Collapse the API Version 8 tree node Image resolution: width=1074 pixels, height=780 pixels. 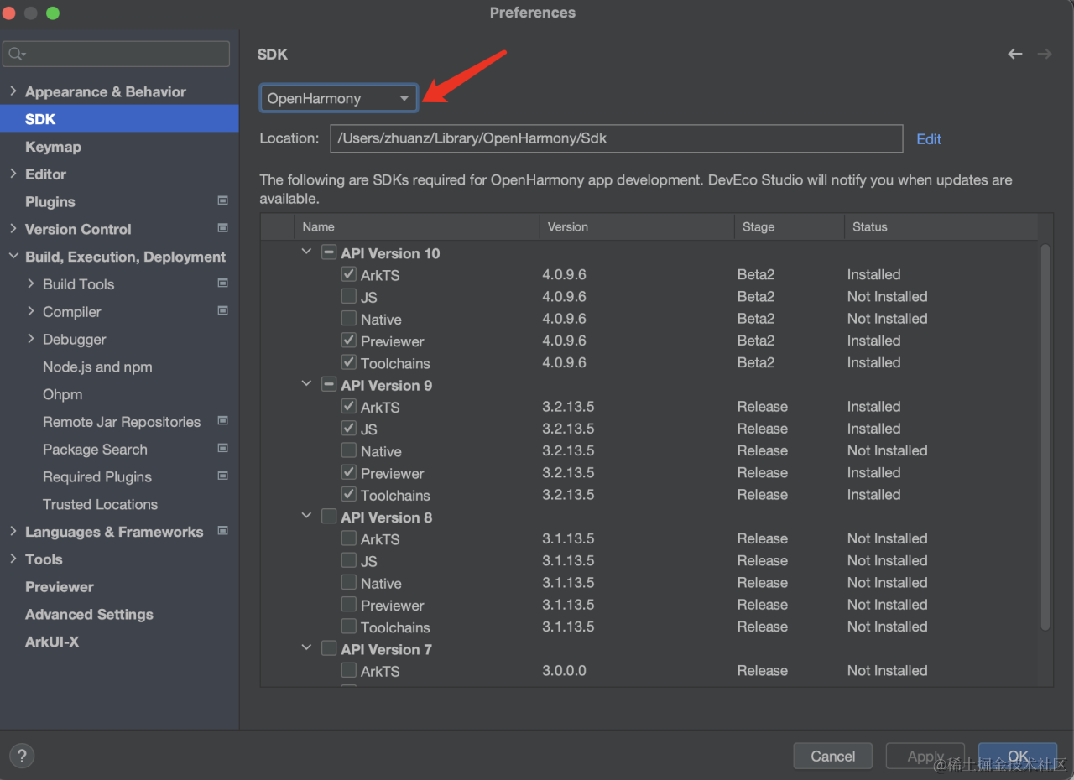306,516
